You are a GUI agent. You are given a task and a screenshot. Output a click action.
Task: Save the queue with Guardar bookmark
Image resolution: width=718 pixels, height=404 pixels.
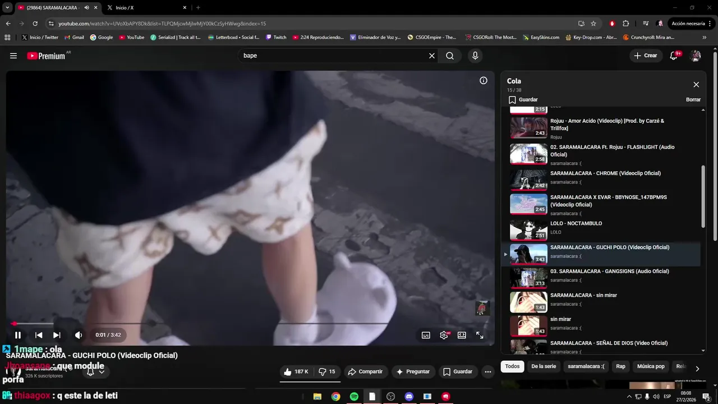[x=523, y=99]
